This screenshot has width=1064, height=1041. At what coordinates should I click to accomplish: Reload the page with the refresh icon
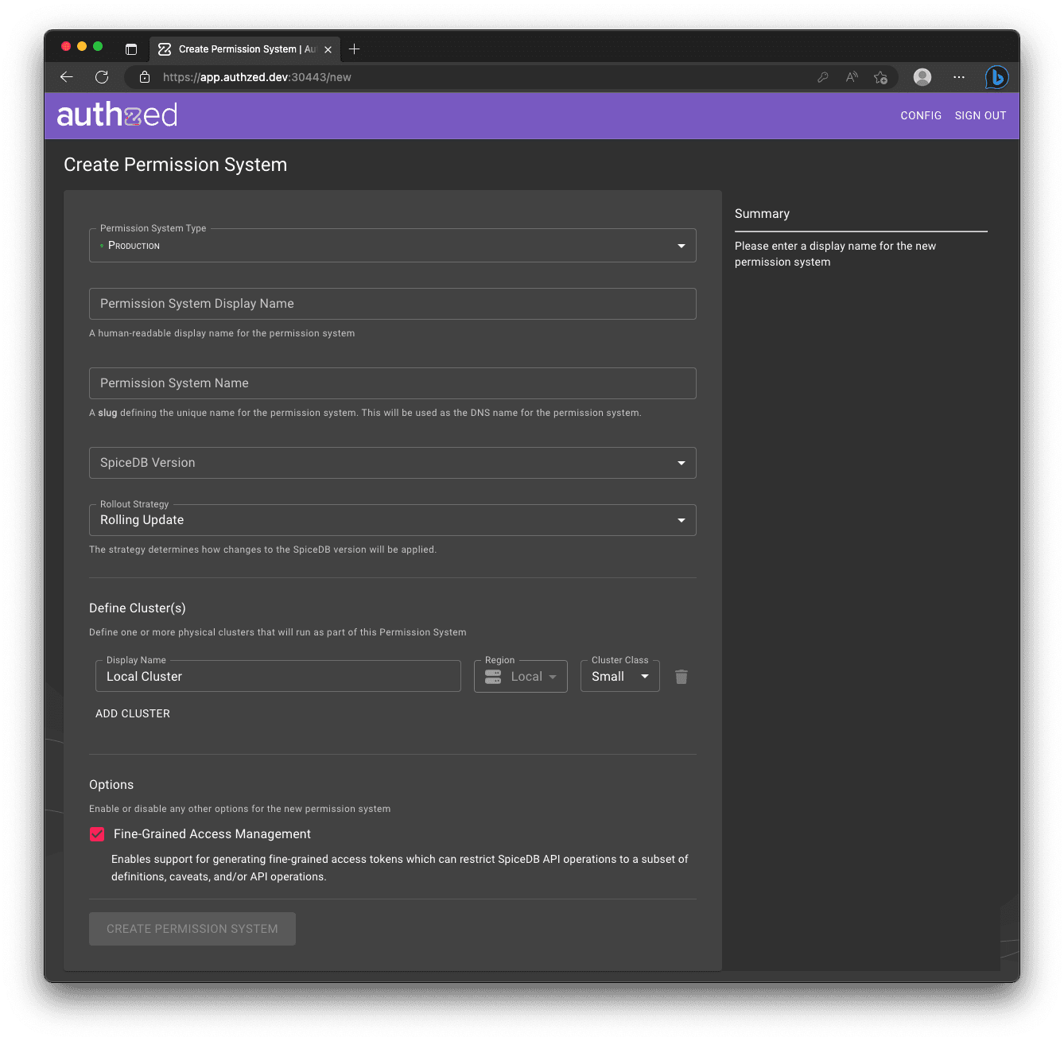[102, 77]
